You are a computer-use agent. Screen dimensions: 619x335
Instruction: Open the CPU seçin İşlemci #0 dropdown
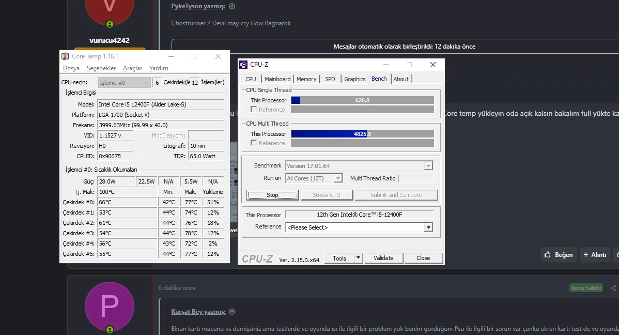coord(124,83)
